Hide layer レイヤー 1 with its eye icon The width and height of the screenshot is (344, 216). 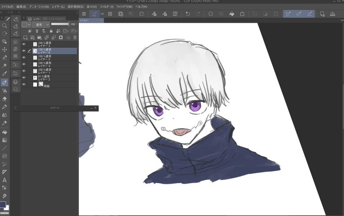click(x=24, y=71)
